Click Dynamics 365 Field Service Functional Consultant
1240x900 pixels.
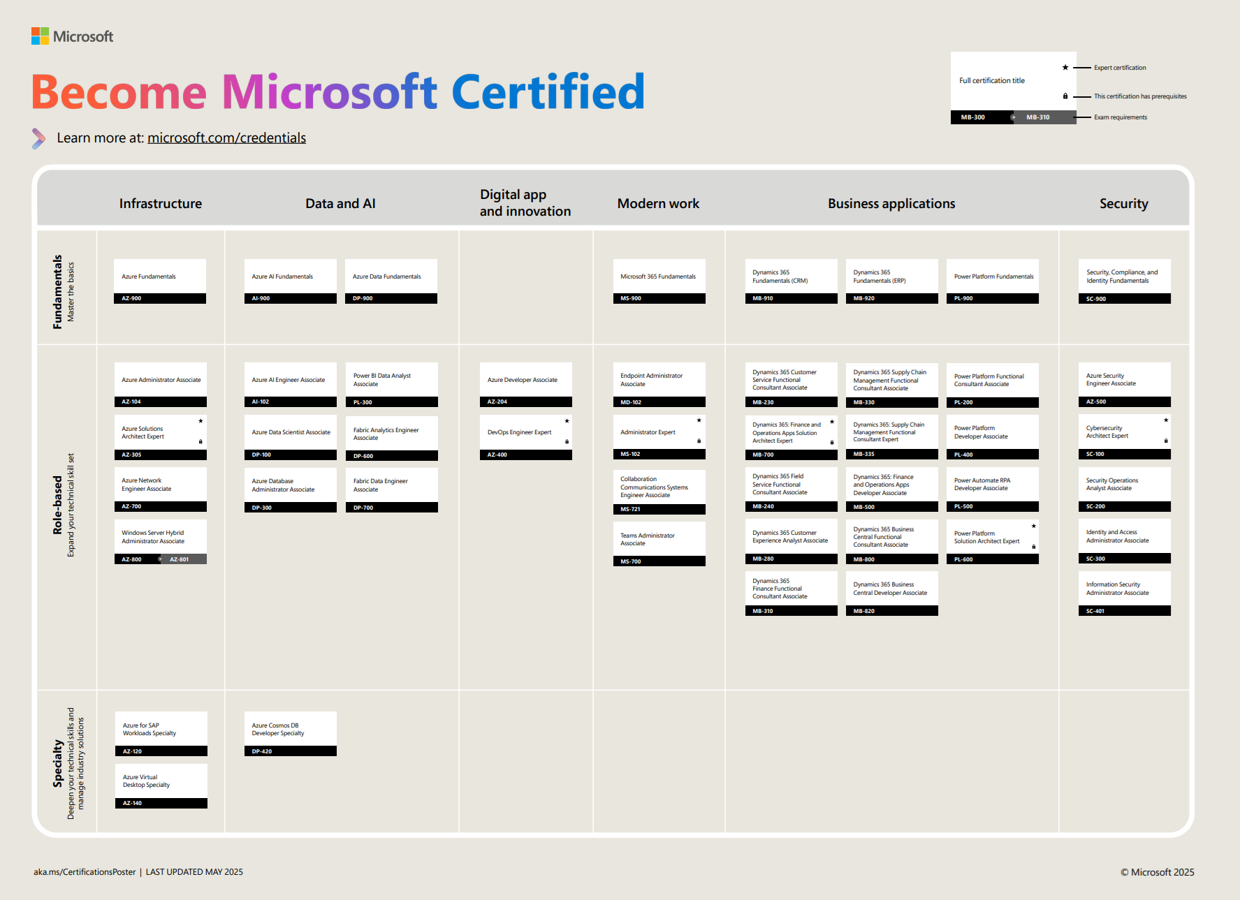pyautogui.click(x=780, y=485)
